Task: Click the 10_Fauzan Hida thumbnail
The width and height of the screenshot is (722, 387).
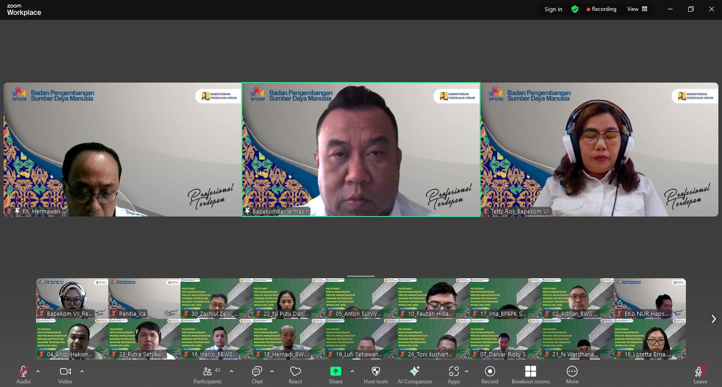Action: pos(433,299)
